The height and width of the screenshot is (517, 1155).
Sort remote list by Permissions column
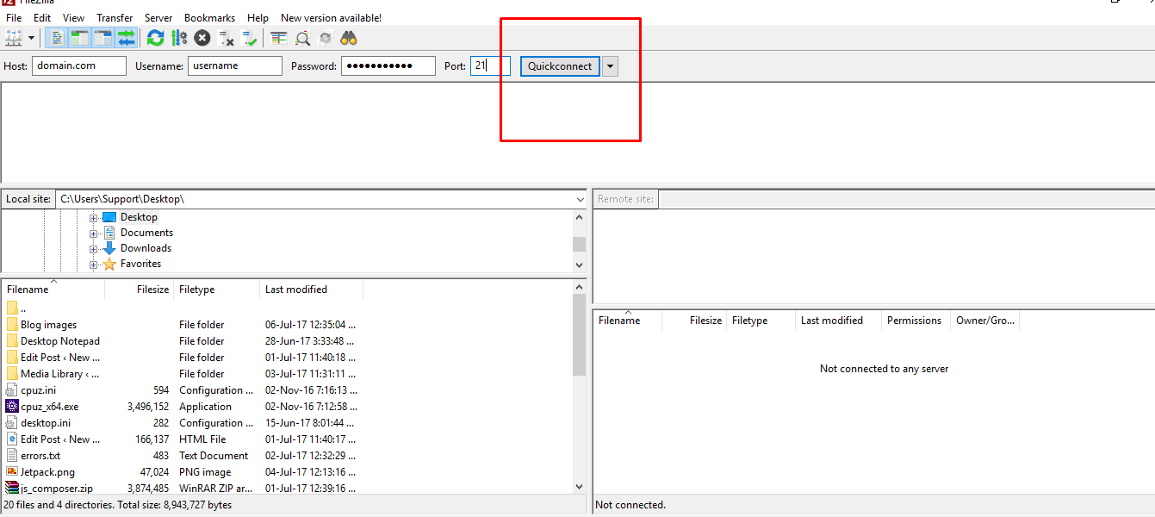coord(916,321)
